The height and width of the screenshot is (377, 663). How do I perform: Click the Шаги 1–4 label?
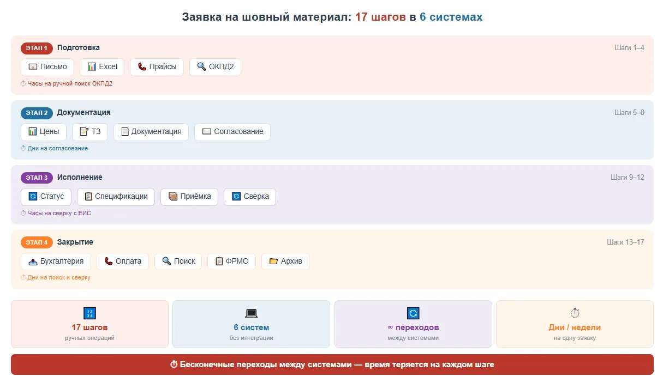(629, 48)
